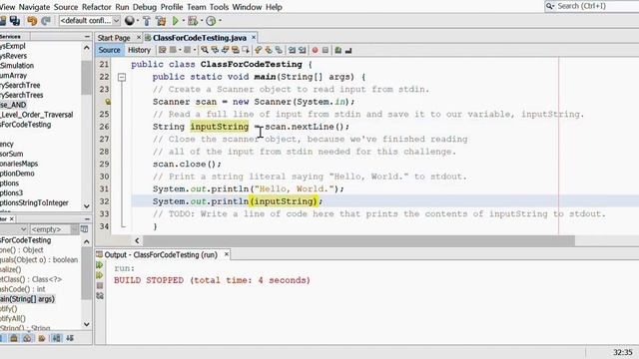Click the Debug Project icon
639x359 pixels.
tap(193, 20)
